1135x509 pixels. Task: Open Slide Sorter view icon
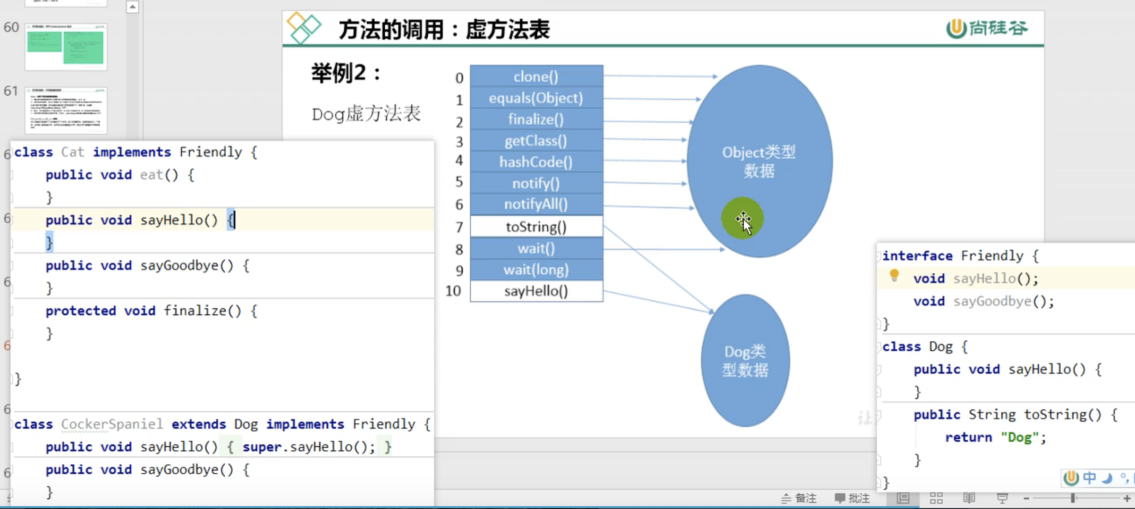936,498
